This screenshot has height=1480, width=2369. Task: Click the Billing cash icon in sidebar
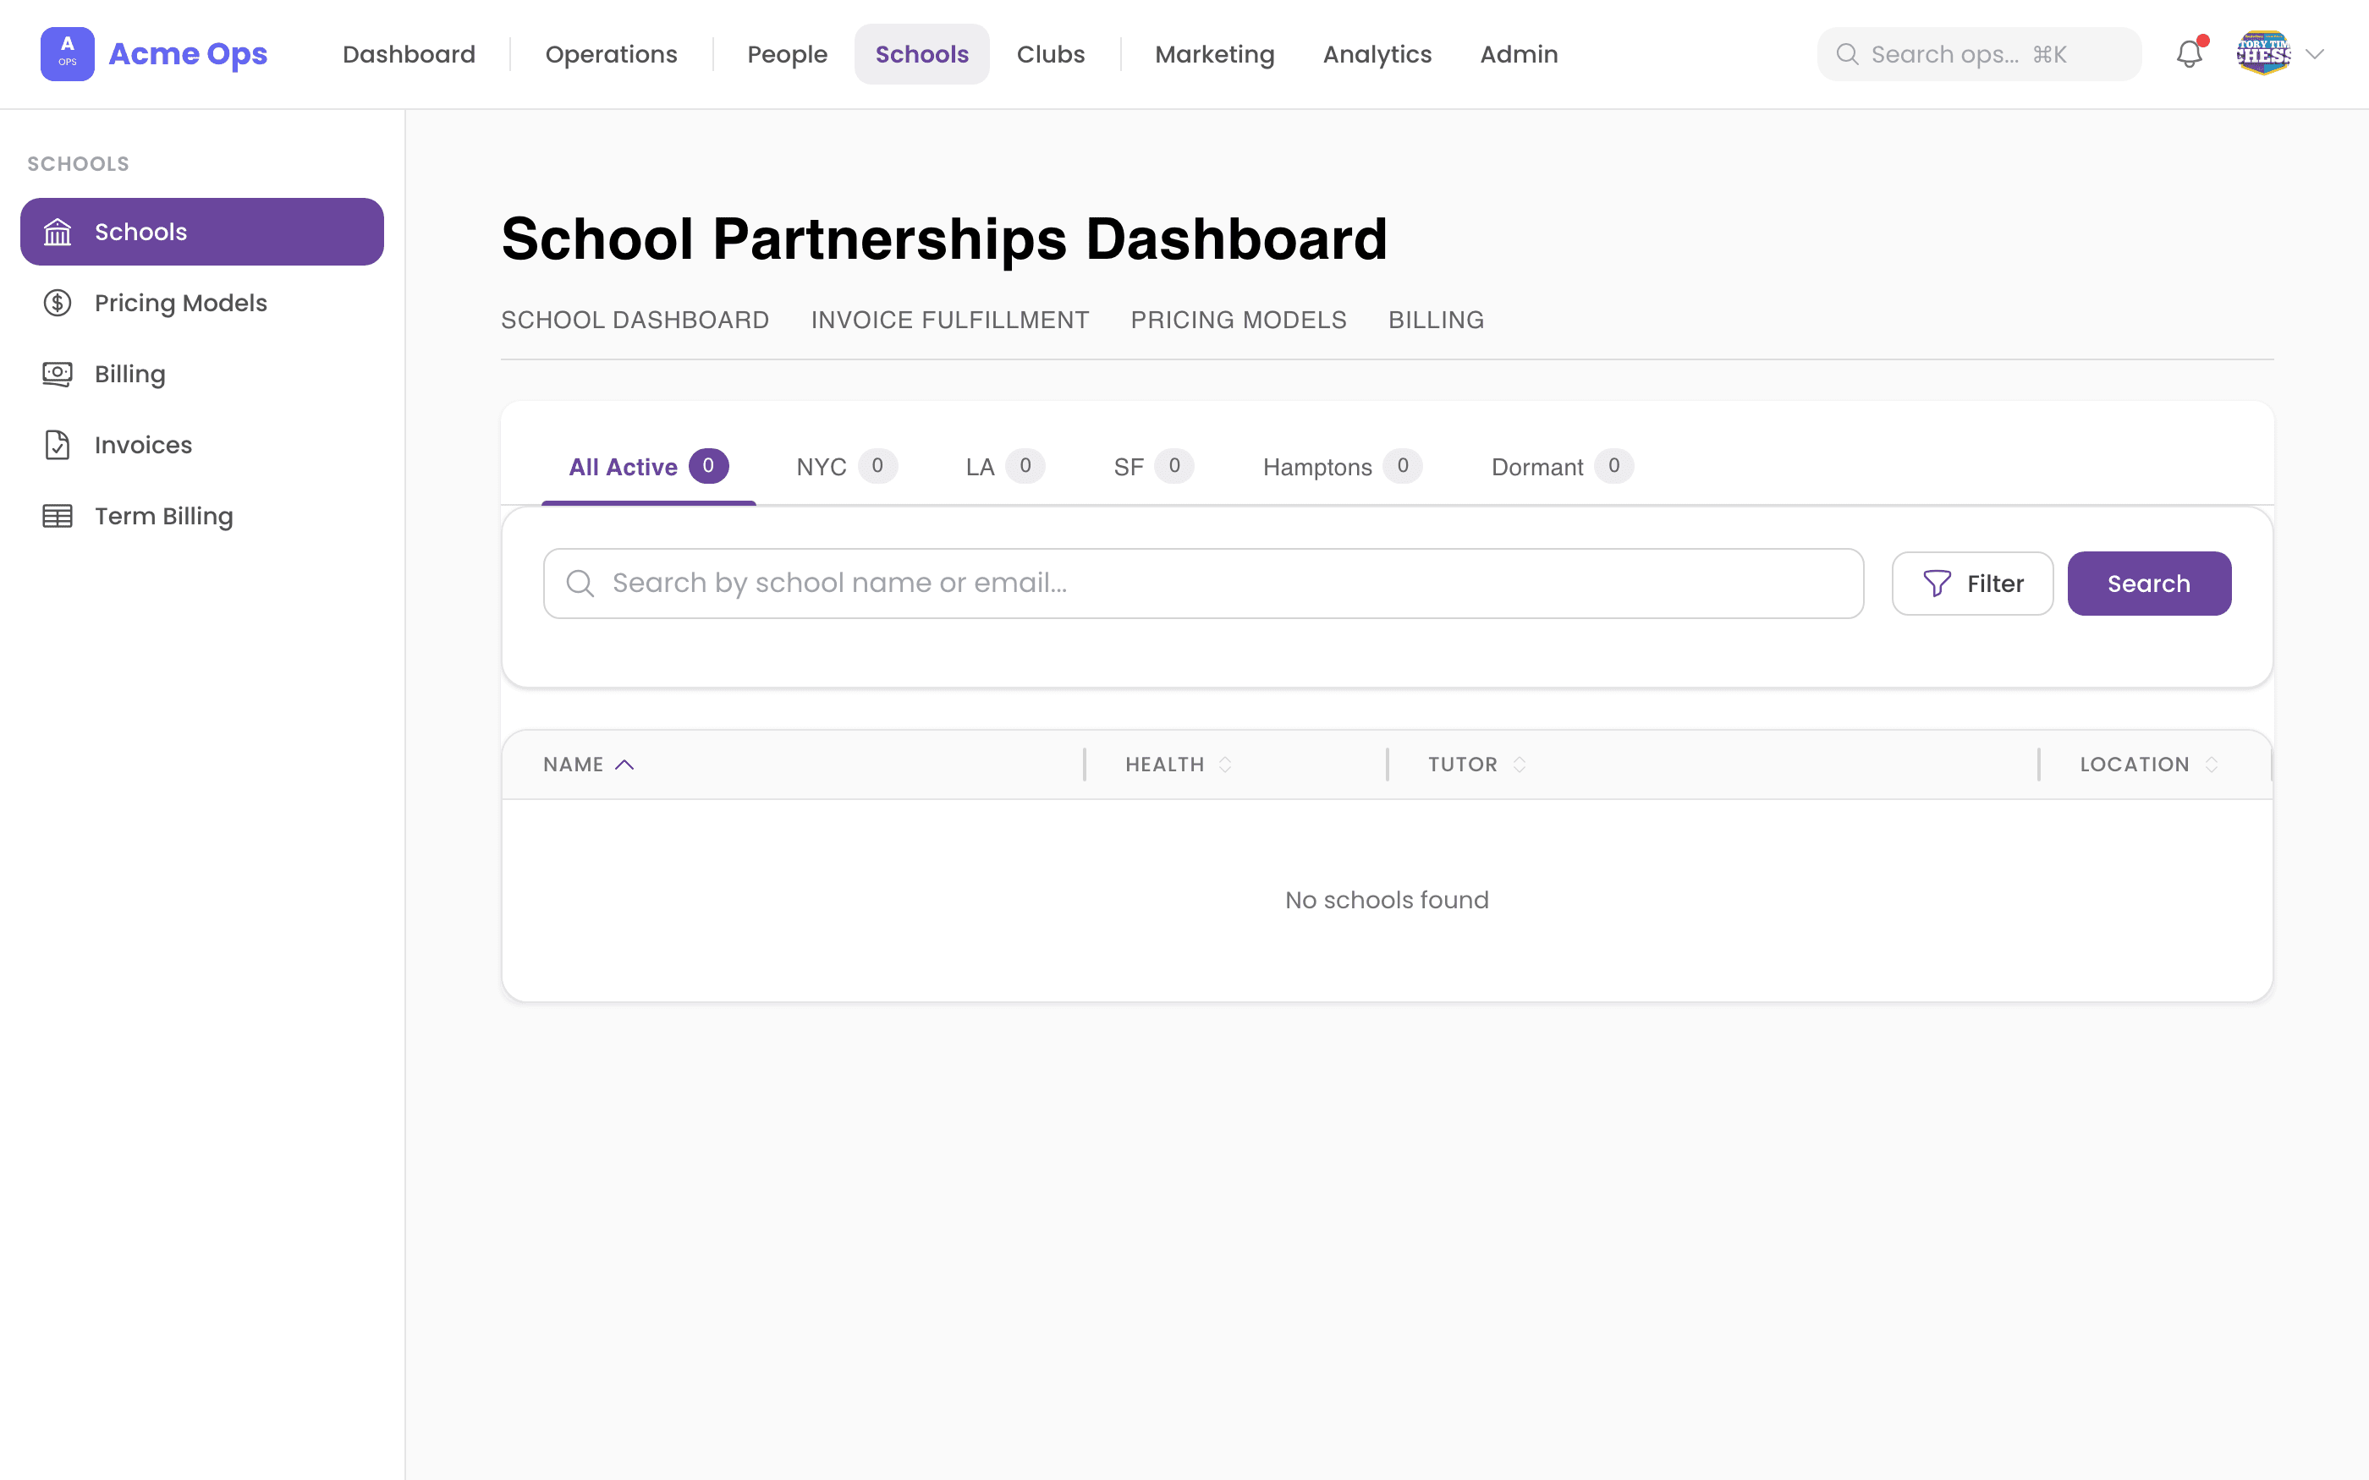56,373
